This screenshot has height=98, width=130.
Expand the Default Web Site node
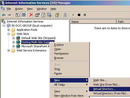coord(13,38)
